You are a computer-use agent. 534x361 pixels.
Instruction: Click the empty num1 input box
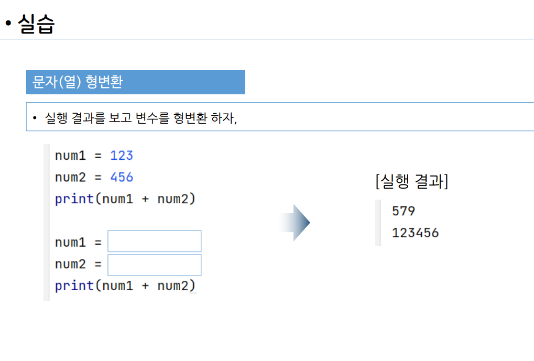click(154, 241)
